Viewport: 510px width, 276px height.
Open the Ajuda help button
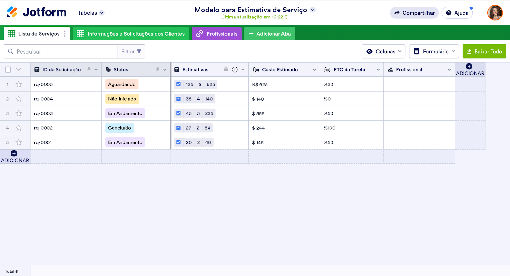[457, 13]
